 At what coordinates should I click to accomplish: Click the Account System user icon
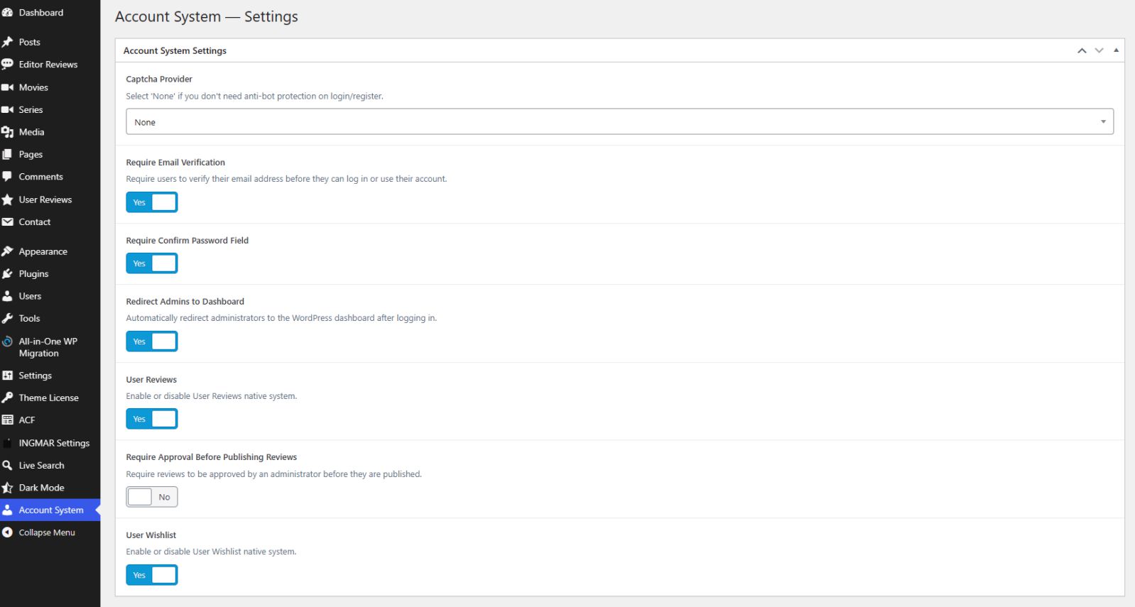tap(7, 510)
